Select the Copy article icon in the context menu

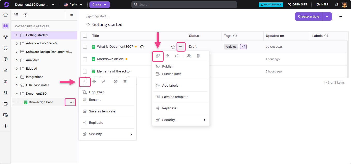158,56
